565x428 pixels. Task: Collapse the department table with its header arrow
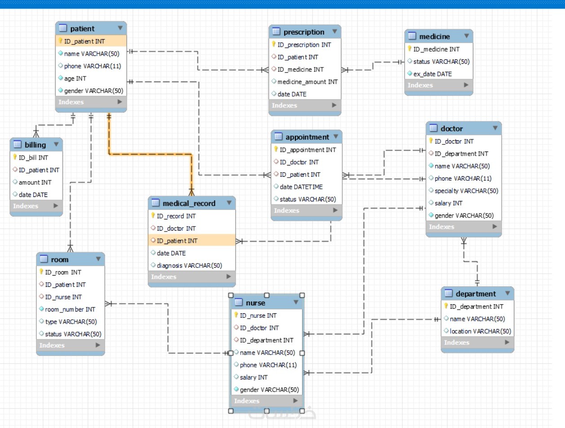coord(508,293)
